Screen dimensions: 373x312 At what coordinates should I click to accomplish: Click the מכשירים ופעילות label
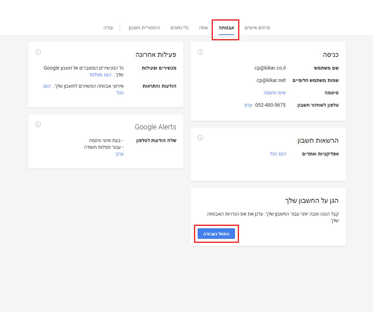[159, 68]
